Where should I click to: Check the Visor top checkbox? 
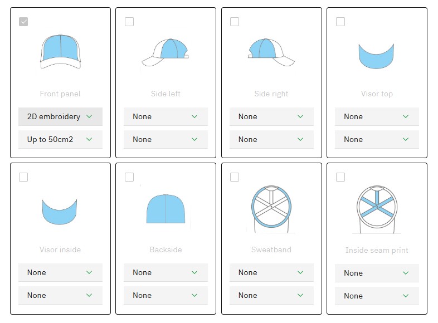tap(340, 22)
